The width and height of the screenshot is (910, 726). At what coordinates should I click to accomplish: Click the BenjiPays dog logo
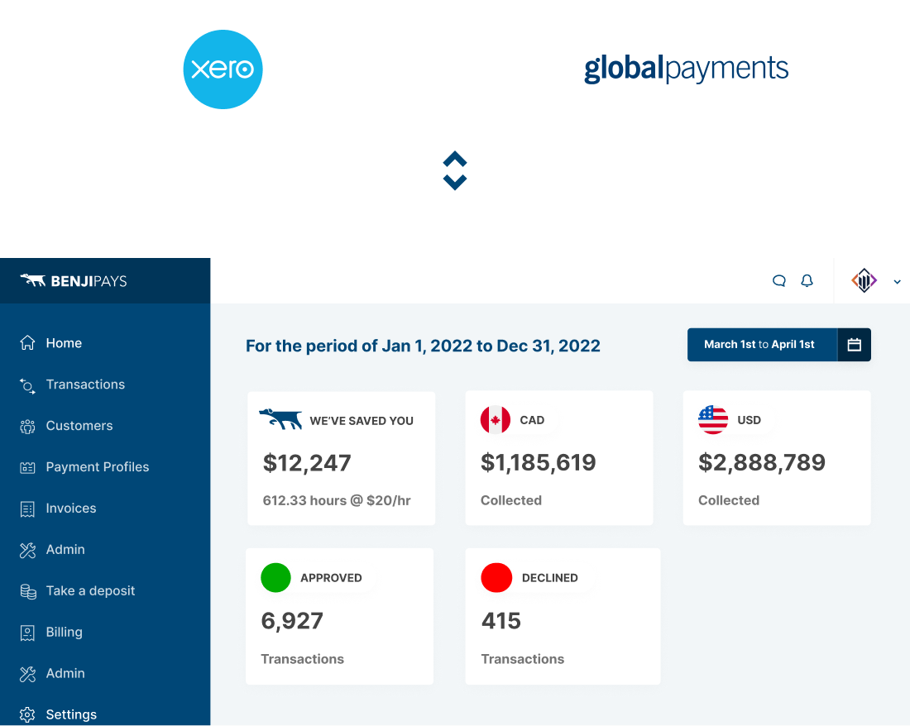(x=33, y=280)
